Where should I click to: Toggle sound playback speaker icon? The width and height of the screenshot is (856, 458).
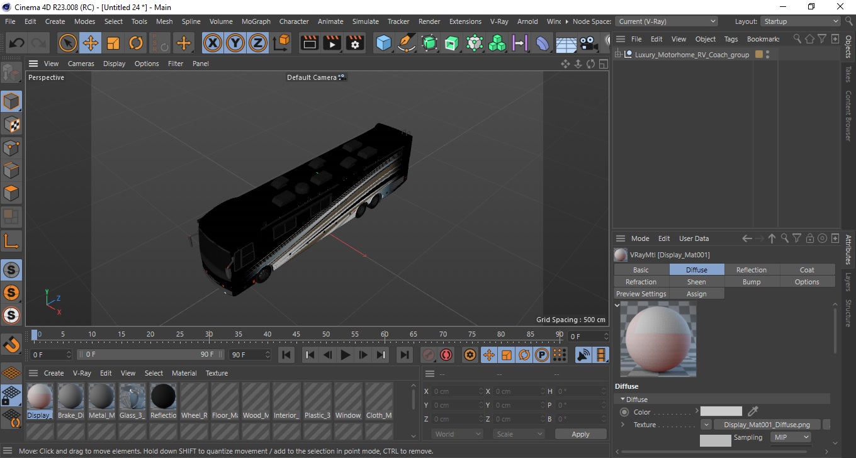583,355
